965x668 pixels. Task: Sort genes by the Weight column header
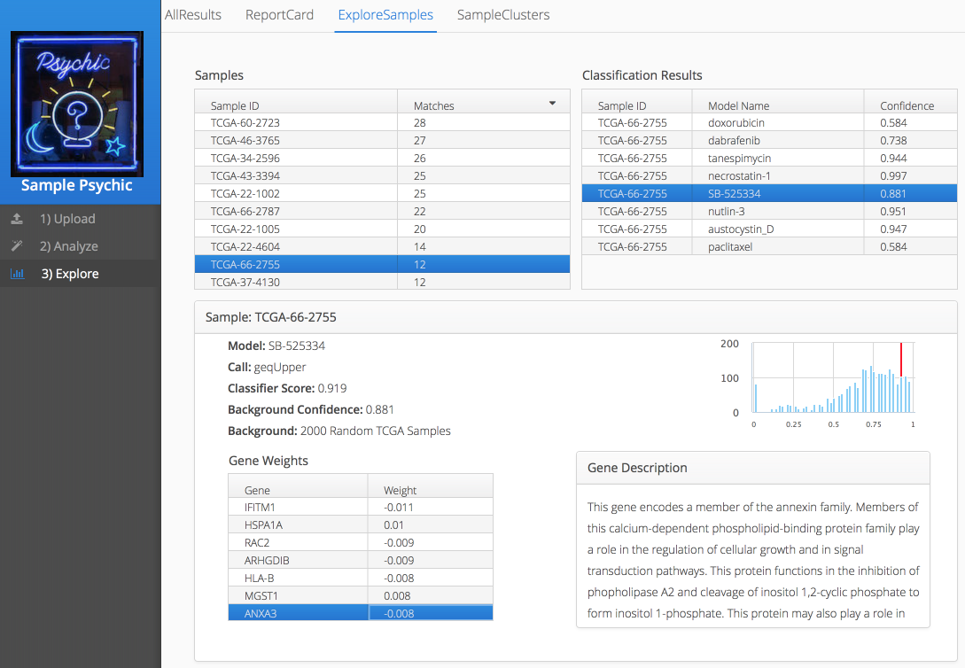tap(400, 490)
